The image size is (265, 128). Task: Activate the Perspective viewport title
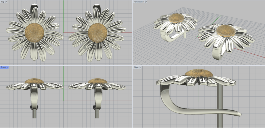tap(138, 2)
